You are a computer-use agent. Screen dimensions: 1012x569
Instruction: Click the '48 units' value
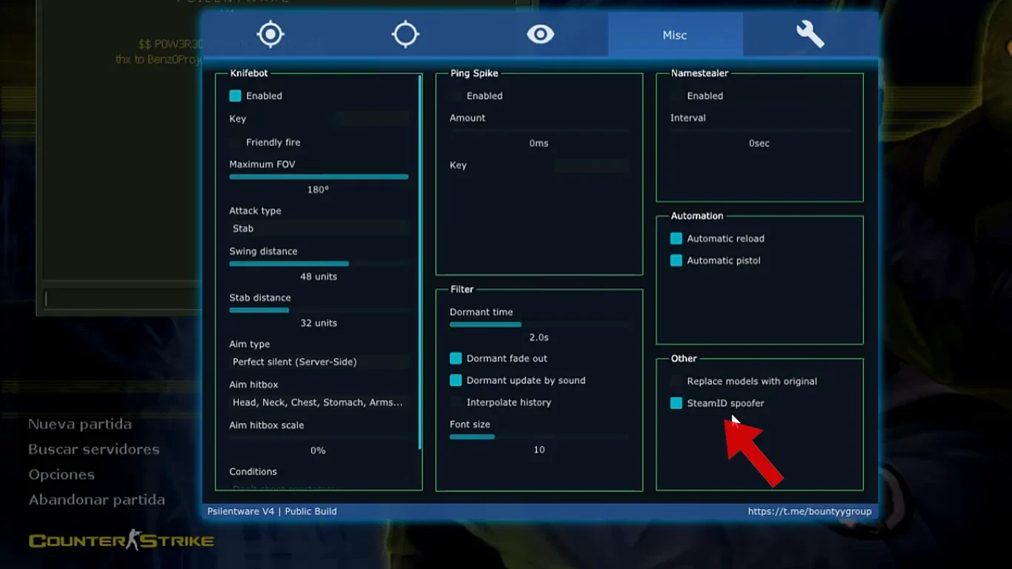pos(319,276)
